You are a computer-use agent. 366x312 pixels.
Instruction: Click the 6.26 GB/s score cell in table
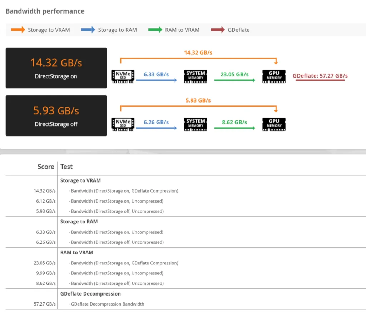46,242
